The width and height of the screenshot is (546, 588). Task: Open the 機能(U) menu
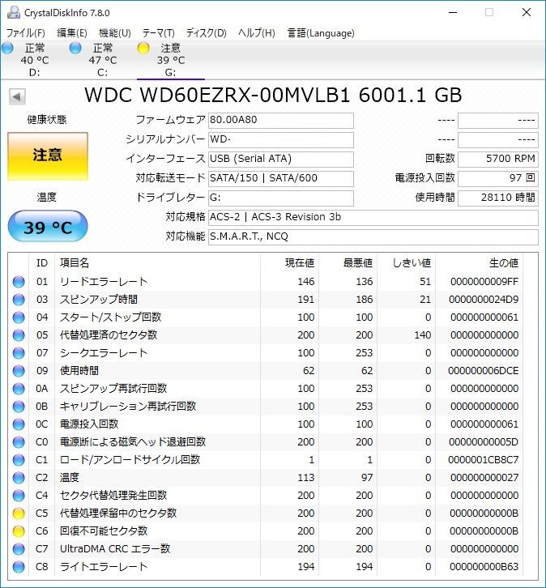(115, 33)
